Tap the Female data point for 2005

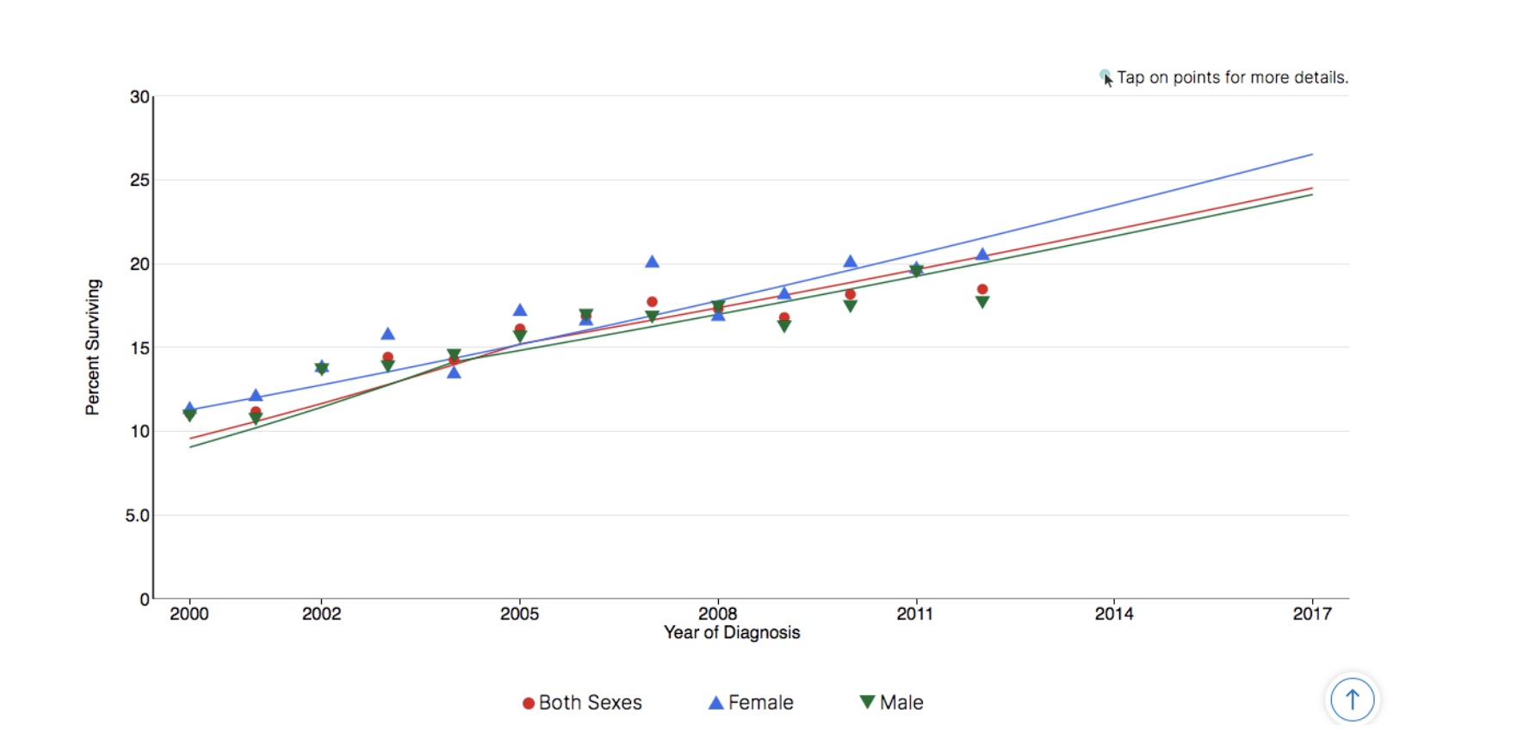(x=520, y=310)
